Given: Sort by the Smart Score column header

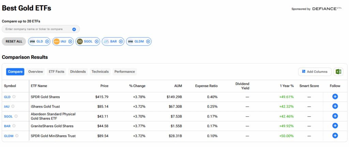Looking at the screenshot, I should tap(309, 86).
